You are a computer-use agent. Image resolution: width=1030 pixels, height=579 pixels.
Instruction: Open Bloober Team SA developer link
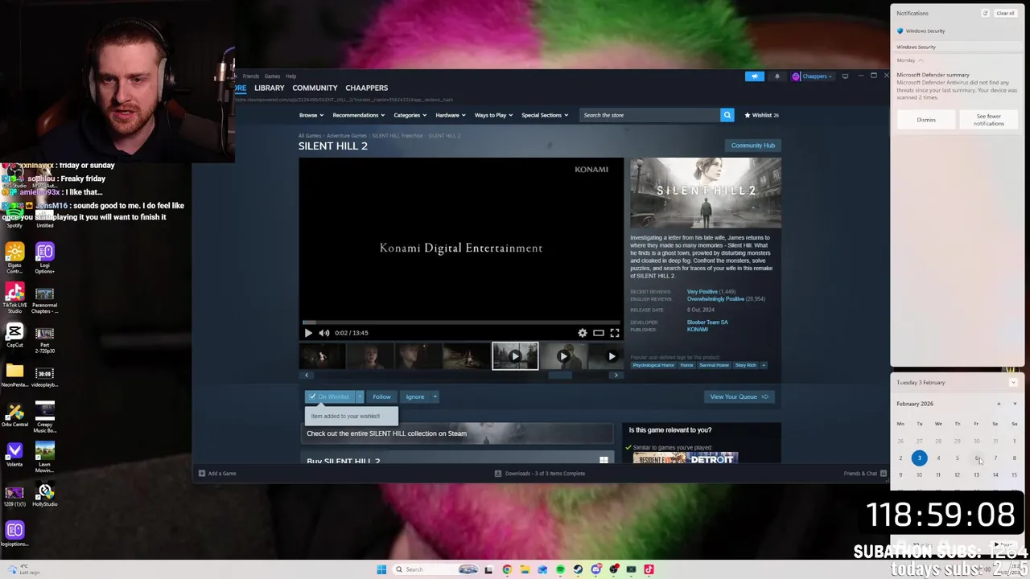pyautogui.click(x=707, y=322)
